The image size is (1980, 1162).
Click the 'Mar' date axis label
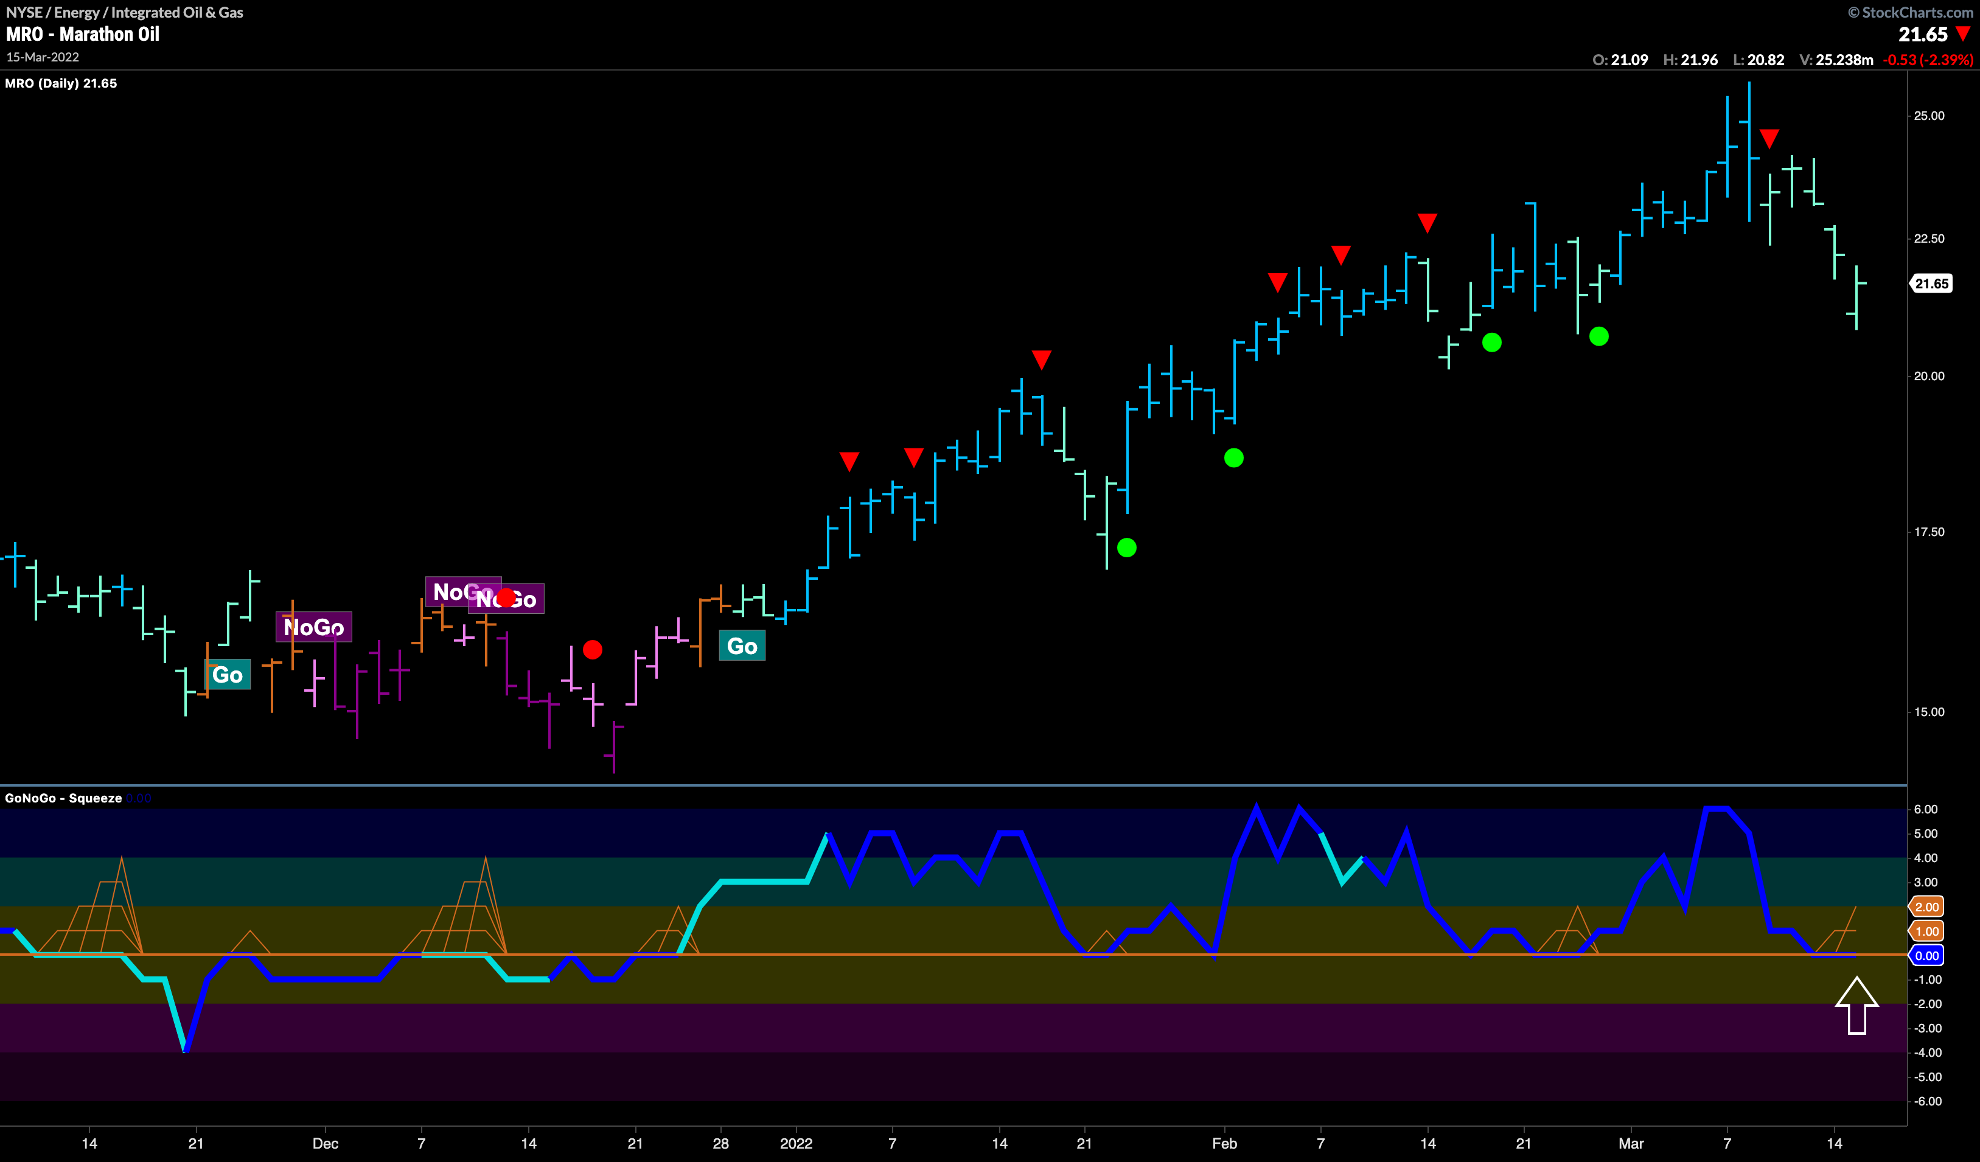[x=1630, y=1143]
